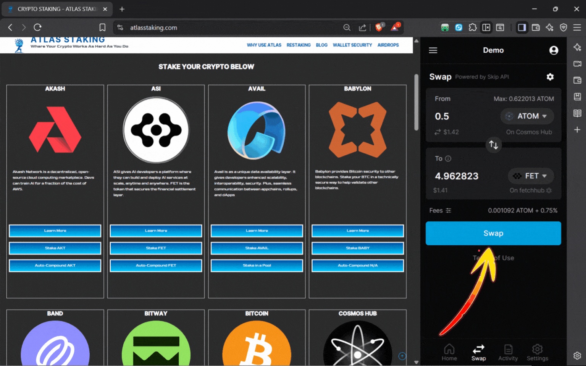Switch to the Activity tab in the wallet

(x=508, y=351)
